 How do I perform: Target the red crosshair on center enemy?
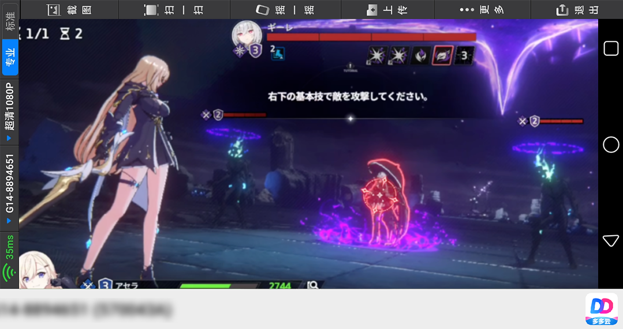point(380,195)
